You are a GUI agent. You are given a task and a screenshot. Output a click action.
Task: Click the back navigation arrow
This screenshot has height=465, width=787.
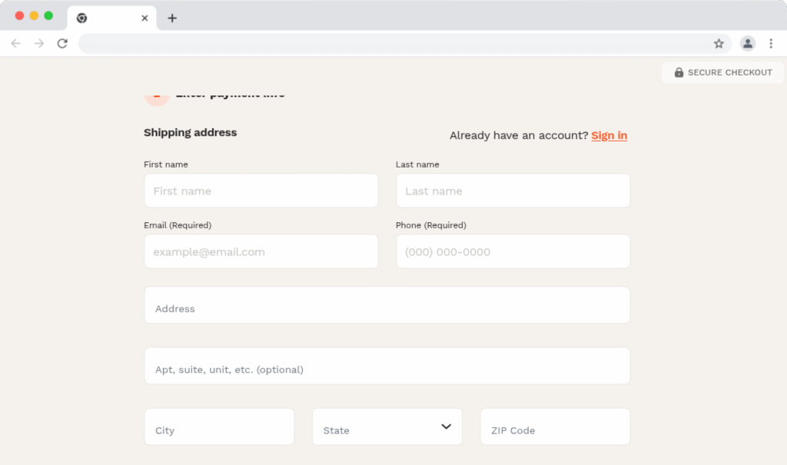pos(15,44)
